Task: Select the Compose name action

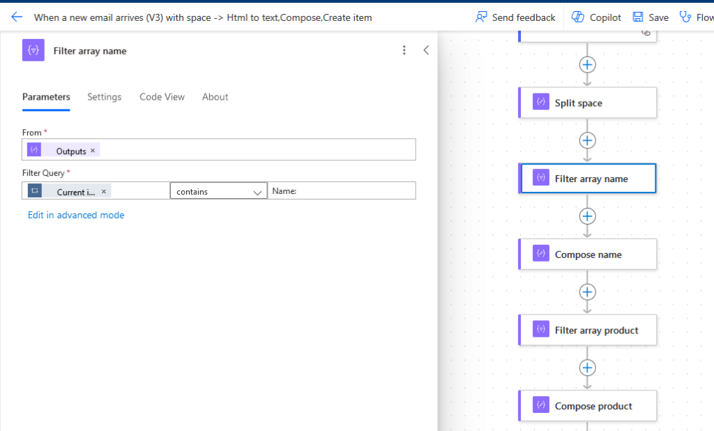Action: pyautogui.click(x=588, y=255)
